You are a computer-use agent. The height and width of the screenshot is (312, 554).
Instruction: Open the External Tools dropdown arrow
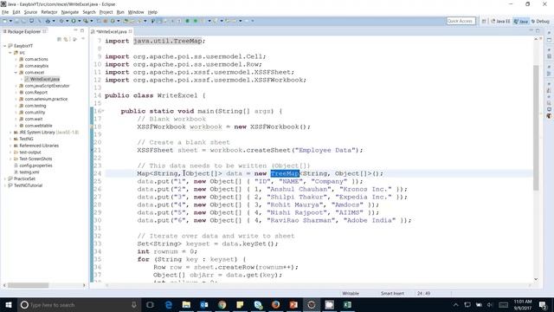pyautogui.click(x=92, y=21)
